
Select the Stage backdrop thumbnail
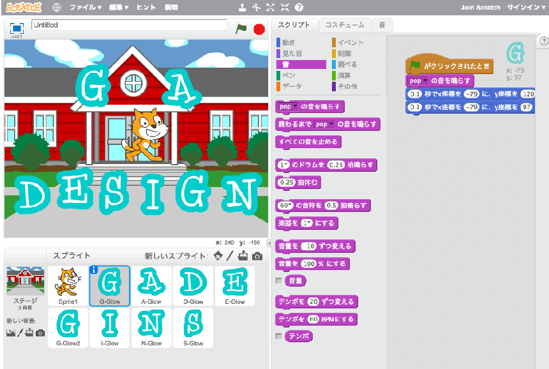click(25, 281)
